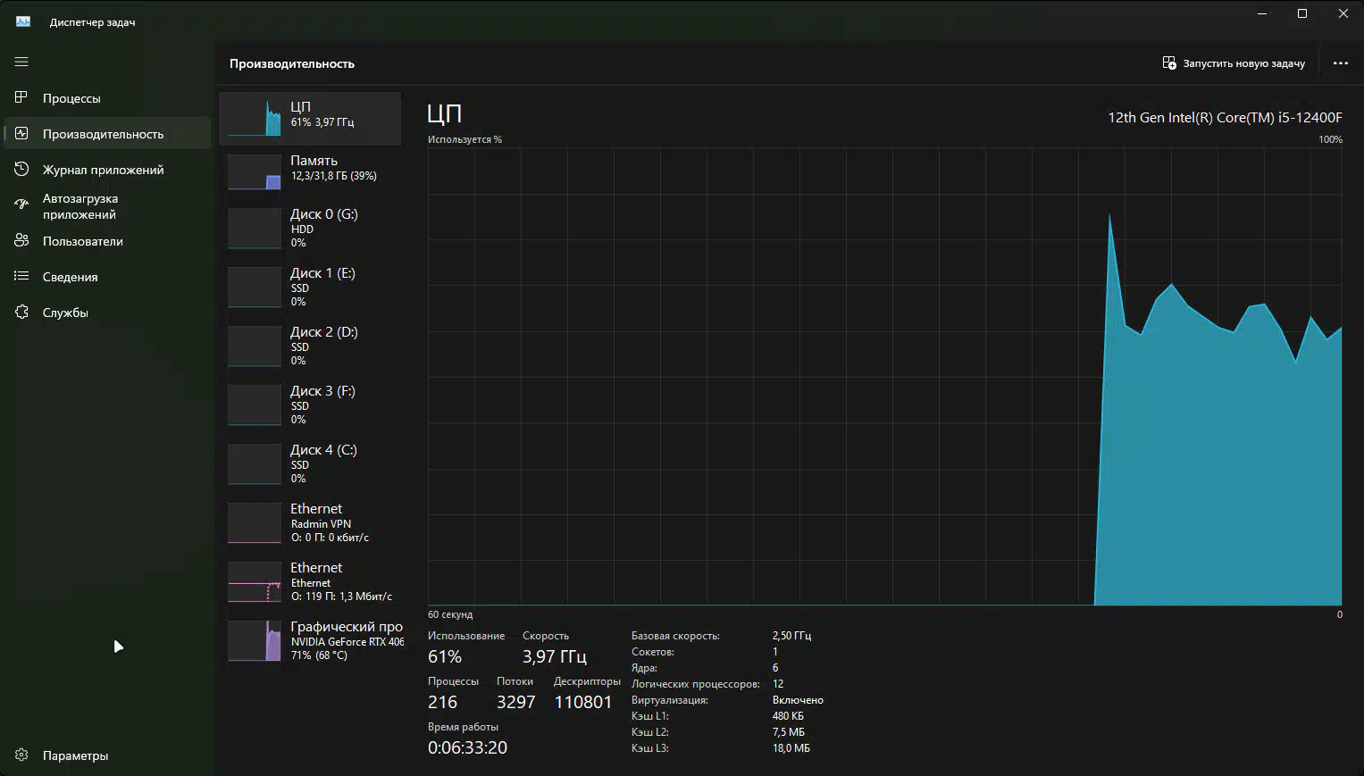Open the Службы page
Viewport: 1364px width, 776px height.
107,313
